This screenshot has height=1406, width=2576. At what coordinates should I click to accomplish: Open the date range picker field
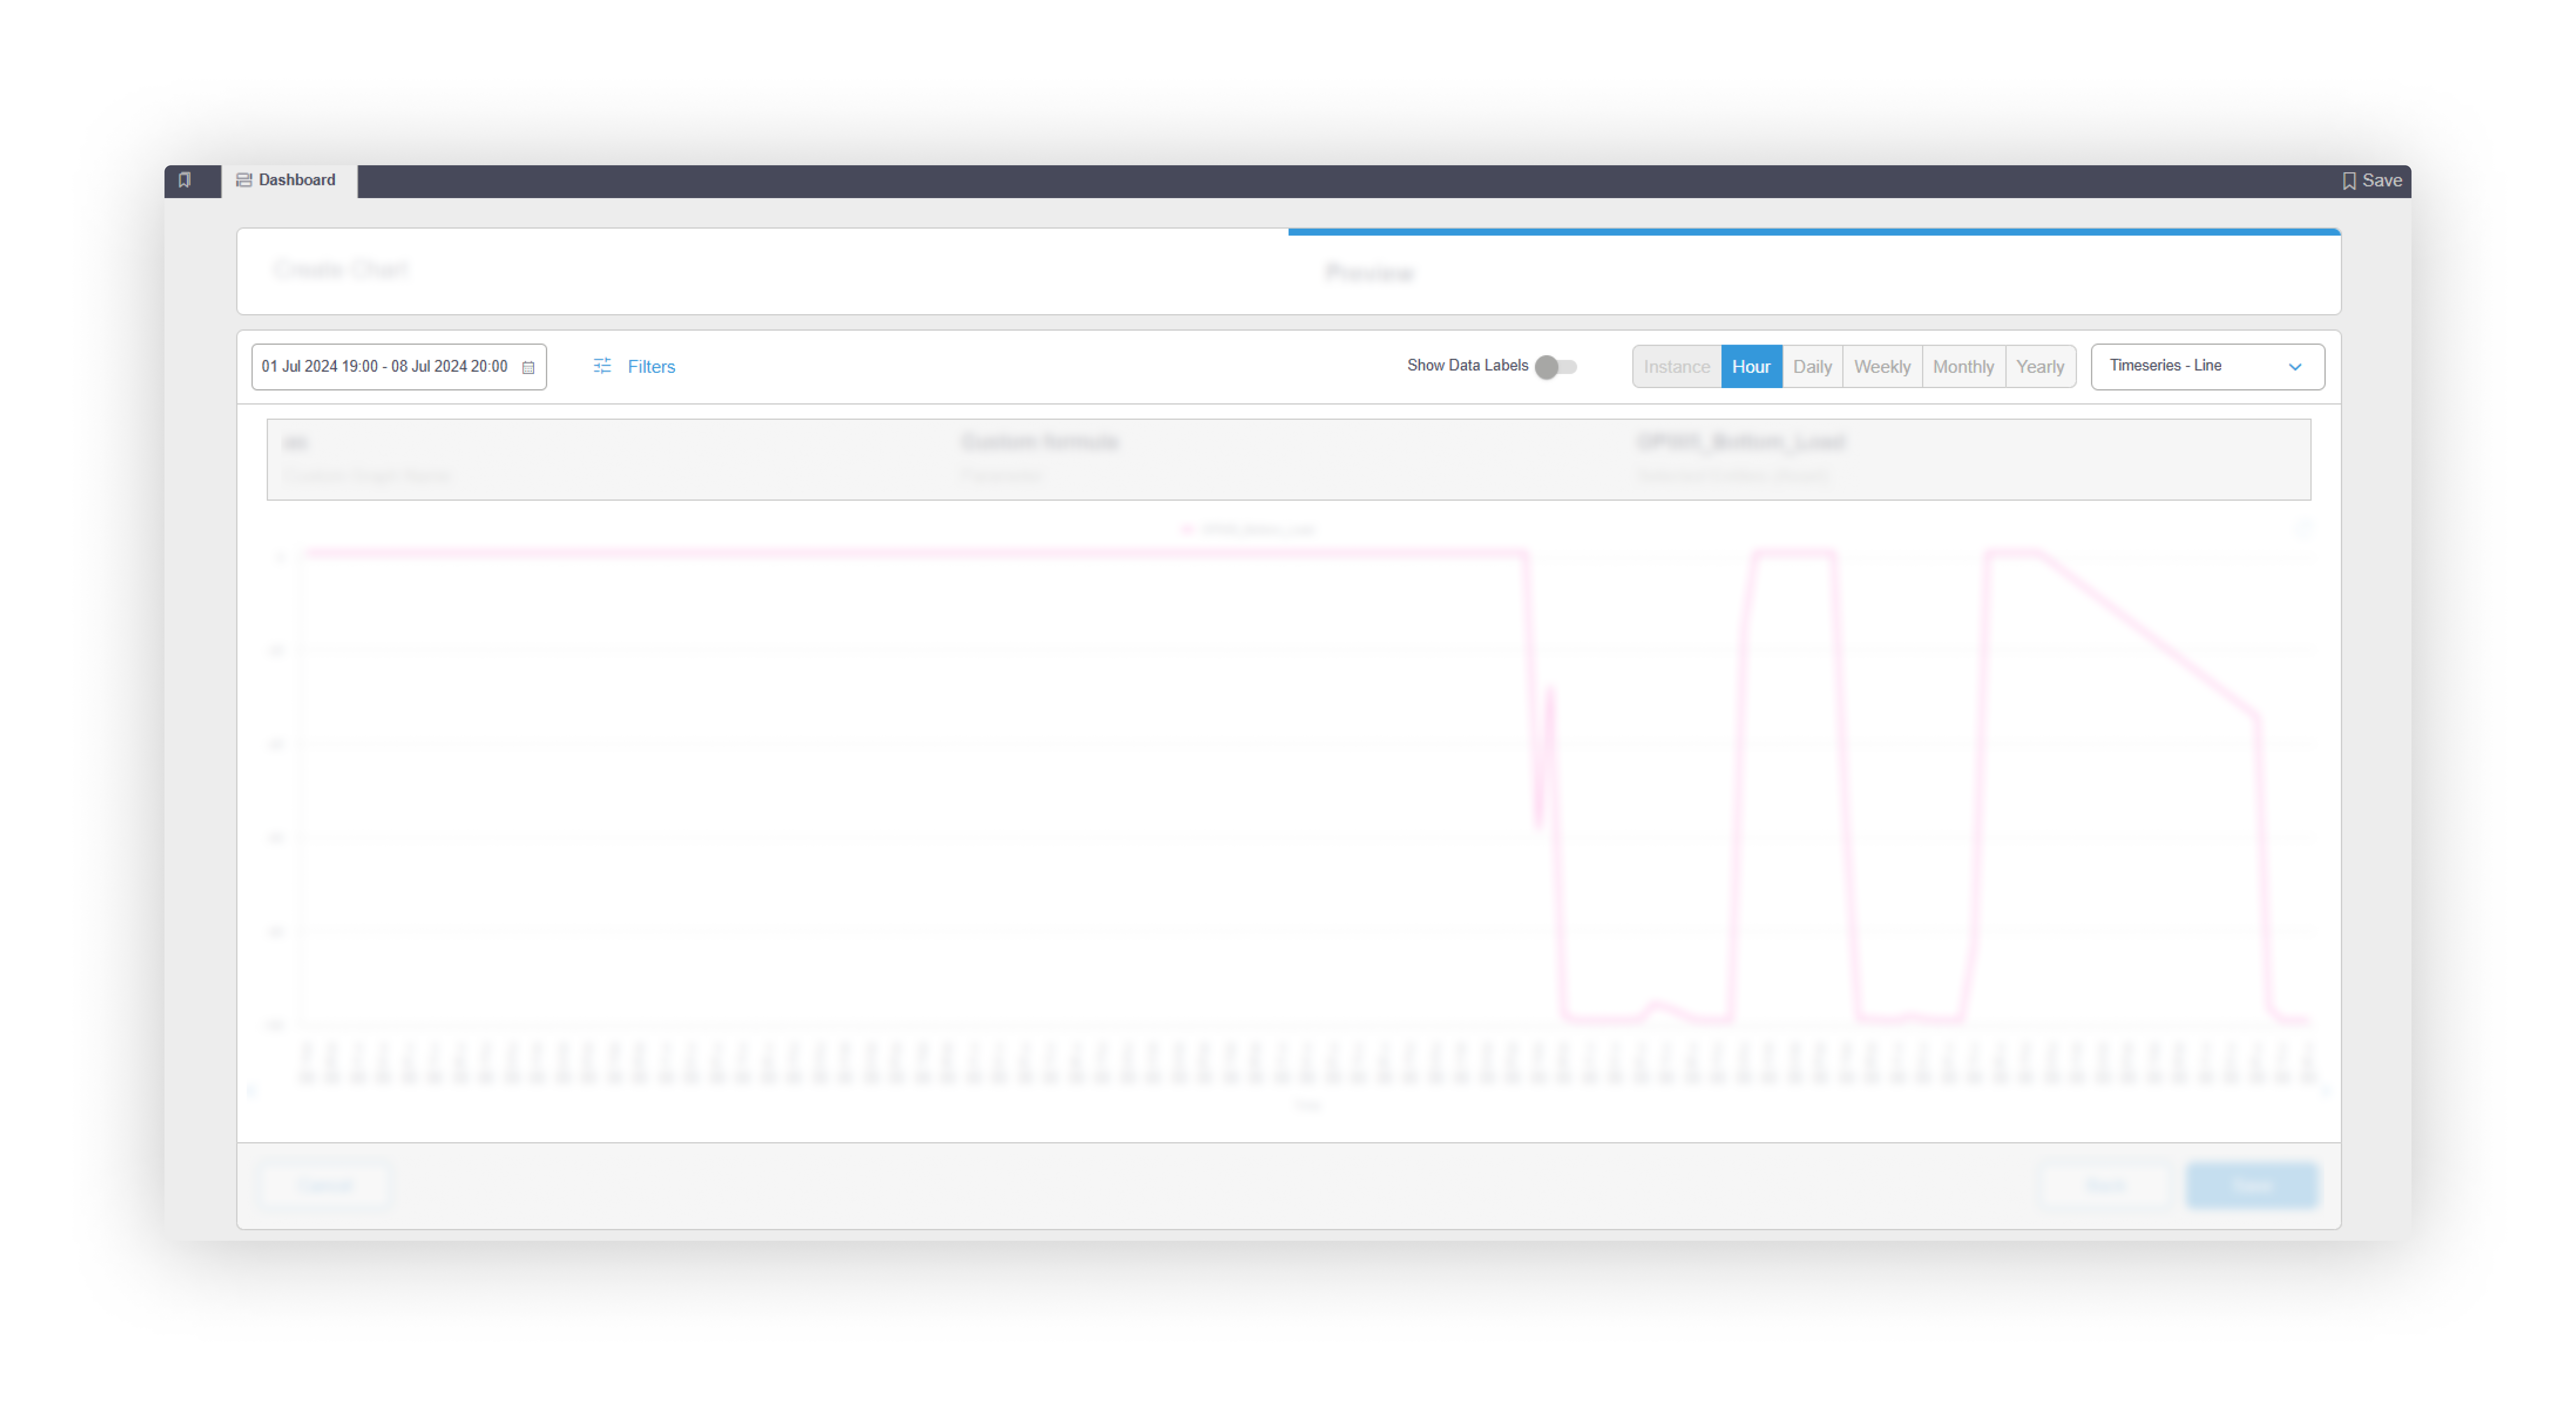(398, 367)
